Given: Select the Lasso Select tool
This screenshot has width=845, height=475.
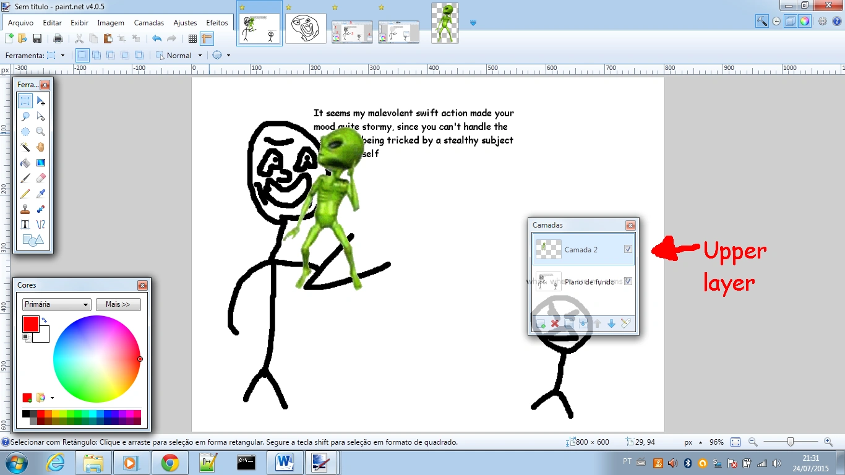Looking at the screenshot, I should click(25, 116).
